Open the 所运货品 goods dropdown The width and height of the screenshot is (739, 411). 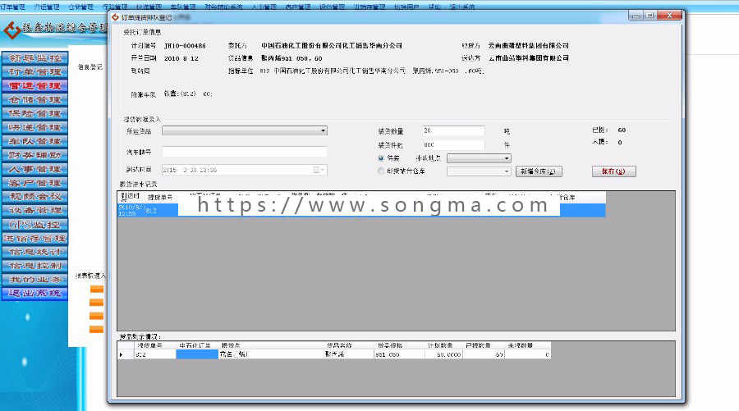coord(245,131)
